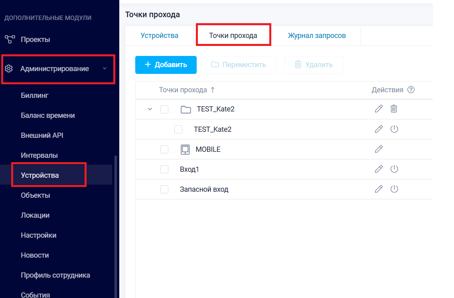This screenshot has height=298, width=454.
Task: Open the Устройства tab
Action: tap(160, 36)
